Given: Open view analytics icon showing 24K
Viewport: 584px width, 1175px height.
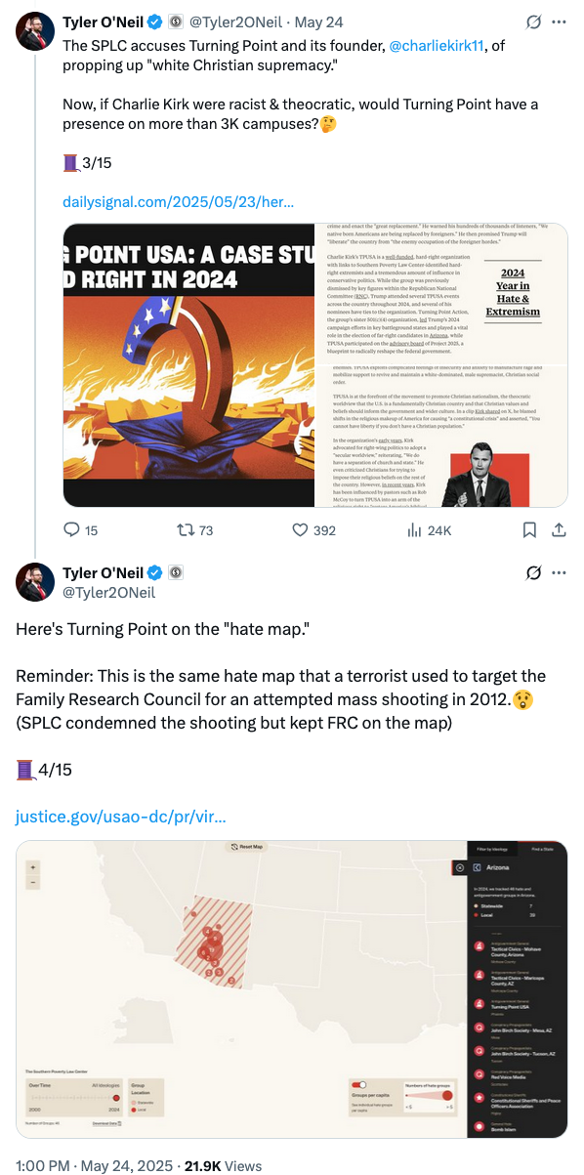Looking at the screenshot, I should pos(414,529).
